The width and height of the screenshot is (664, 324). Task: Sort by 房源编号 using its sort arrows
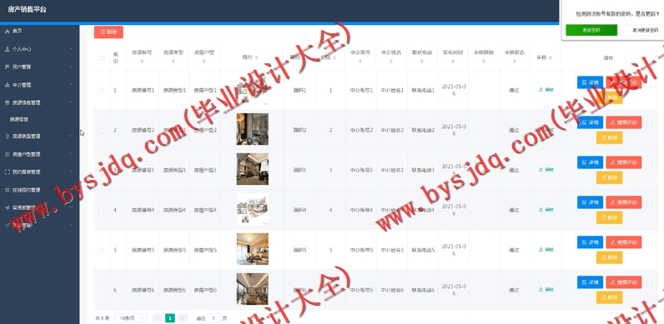point(143,62)
